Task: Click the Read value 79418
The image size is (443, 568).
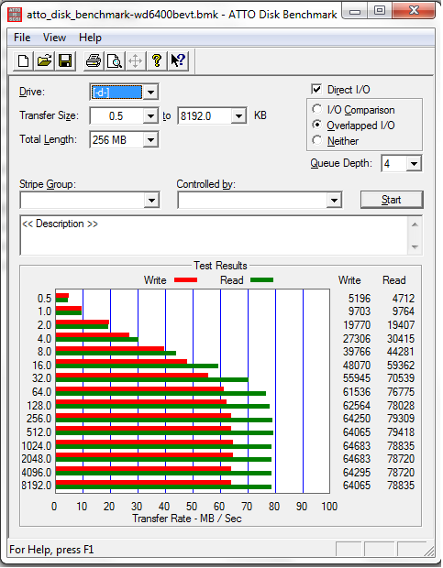Action: tap(401, 432)
